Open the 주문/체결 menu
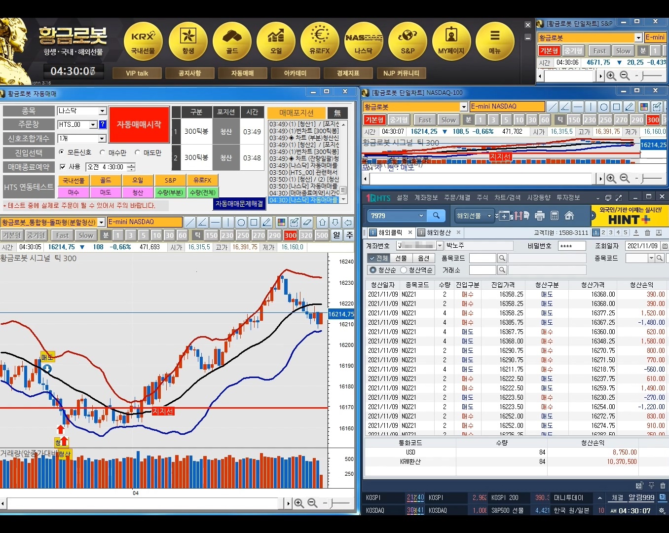Screen dimensions: 669x533 [457, 197]
